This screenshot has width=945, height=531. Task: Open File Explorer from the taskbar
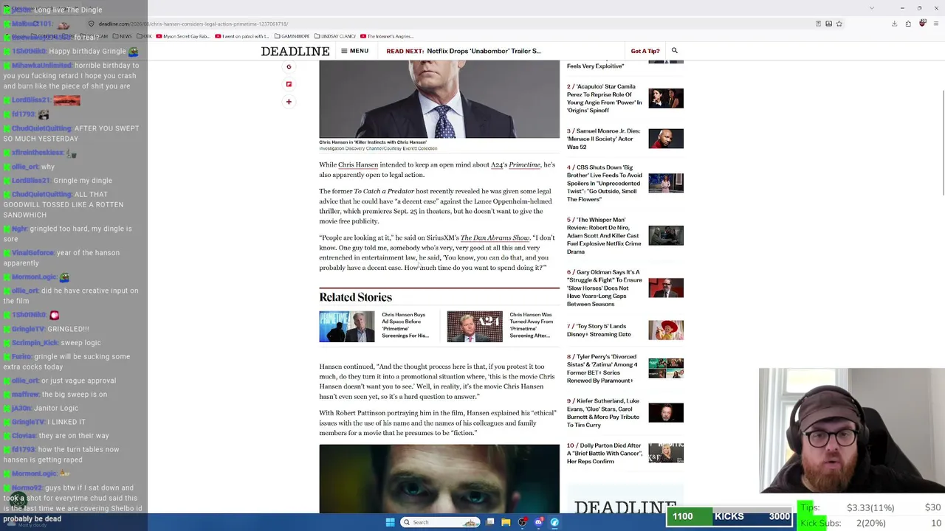tap(506, 522)
